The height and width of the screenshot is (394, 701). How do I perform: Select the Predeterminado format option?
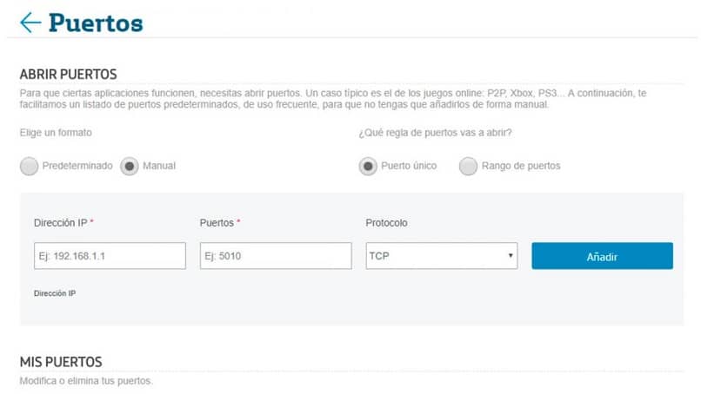pos(30,166)
